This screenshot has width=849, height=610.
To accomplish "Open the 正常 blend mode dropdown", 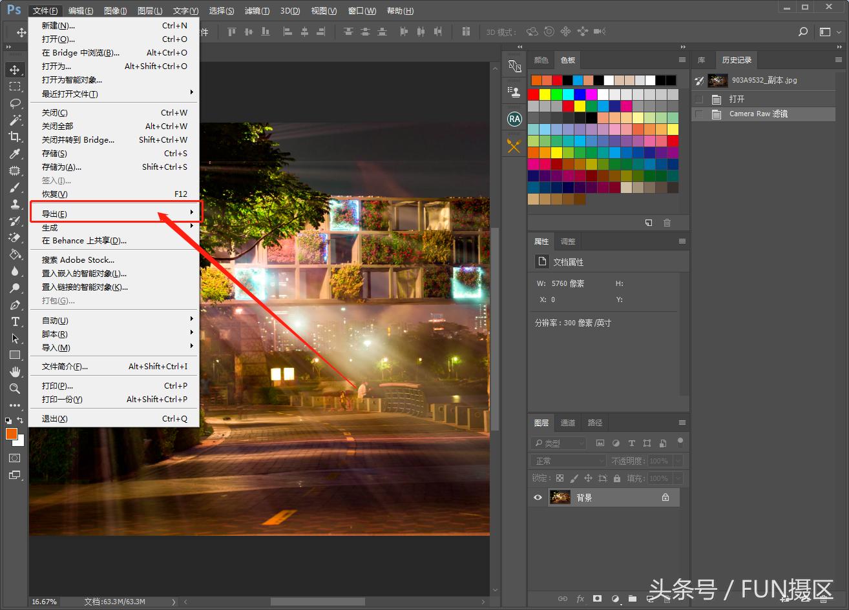I will click(x=569, y=461).
